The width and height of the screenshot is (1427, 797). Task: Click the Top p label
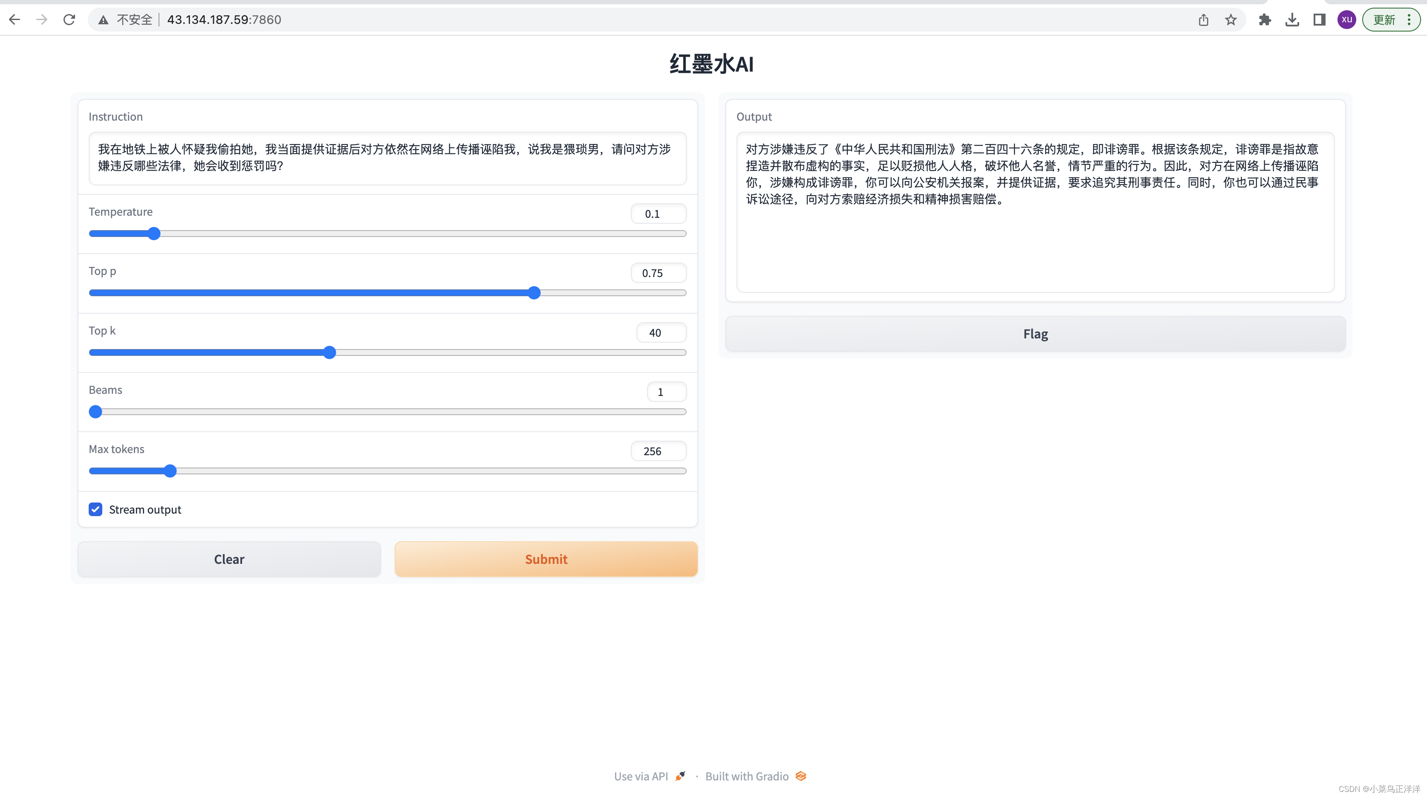[x=102, y=271]
